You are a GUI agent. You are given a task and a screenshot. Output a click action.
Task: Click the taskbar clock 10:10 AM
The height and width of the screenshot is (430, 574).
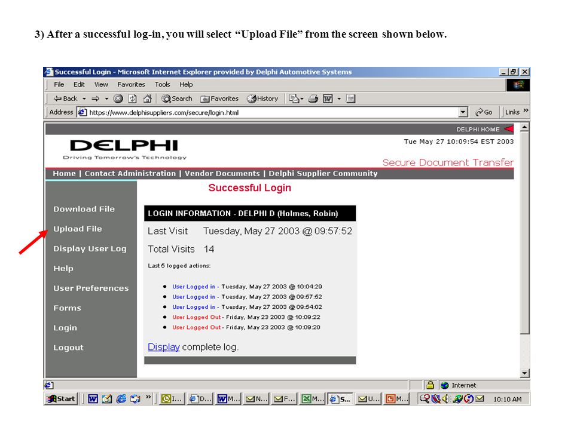point(508,400)
